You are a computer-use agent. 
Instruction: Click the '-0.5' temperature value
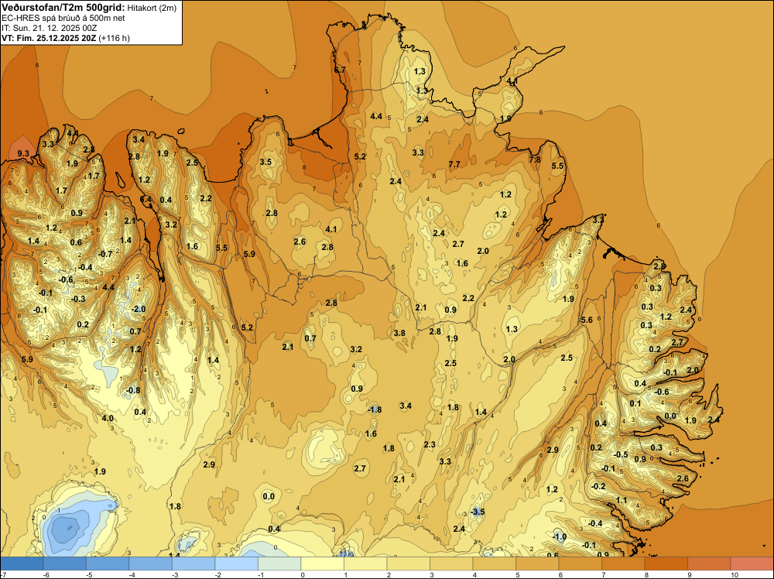click(621, 454)
